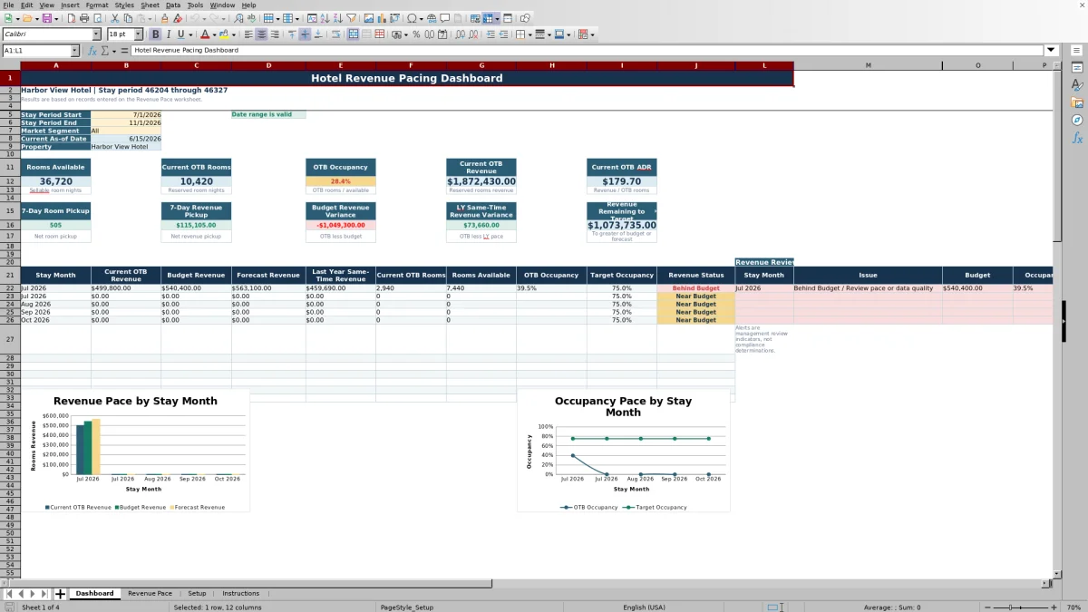
Task: Toggle Italic formatting
Action: (x=169, y=34)
